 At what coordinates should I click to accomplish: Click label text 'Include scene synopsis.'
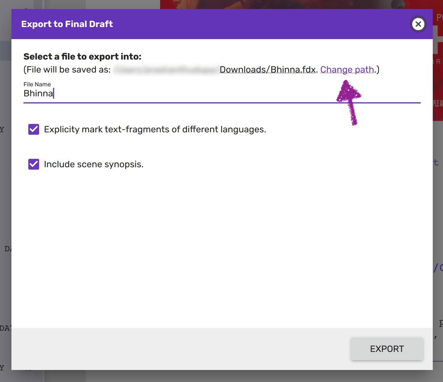point(94,164)
